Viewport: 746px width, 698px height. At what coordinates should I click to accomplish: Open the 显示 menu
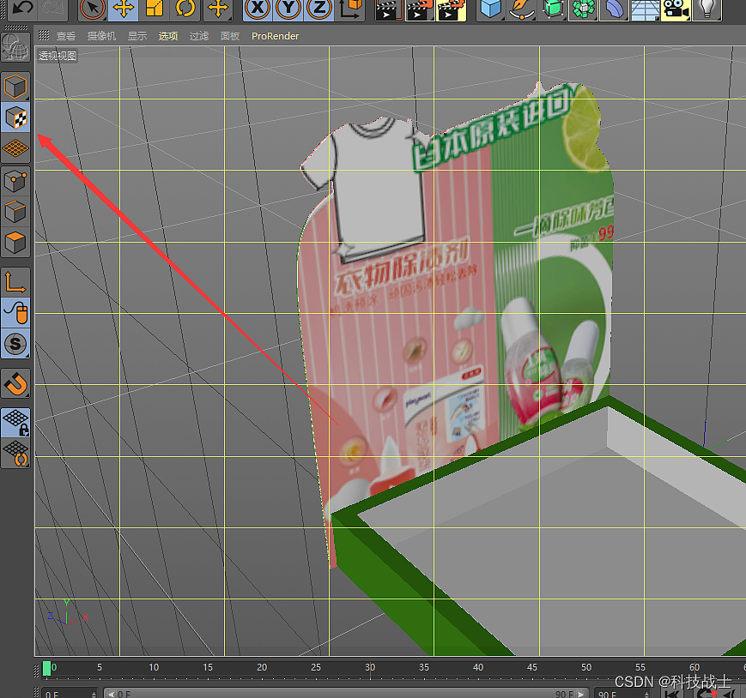coord(137,36)
